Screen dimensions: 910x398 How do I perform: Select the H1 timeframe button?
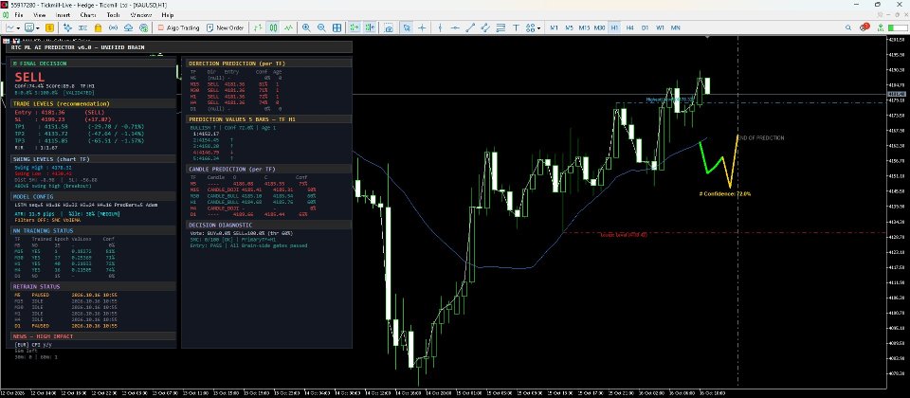pos(614,27)
